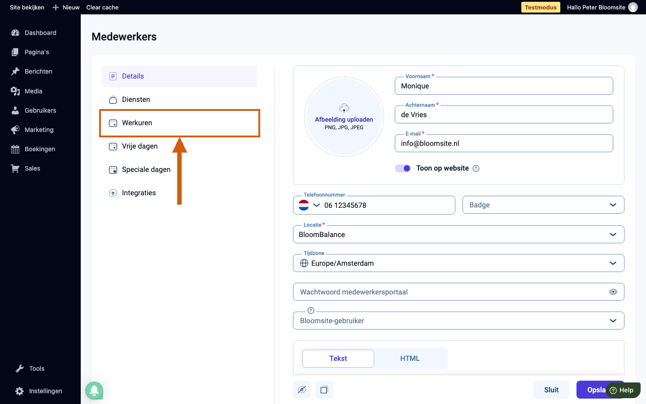Open the country flag dropdown
Image resolution: width=646 pixels, height=404 pixels.
pyautogui.click(x=310, y=205)
